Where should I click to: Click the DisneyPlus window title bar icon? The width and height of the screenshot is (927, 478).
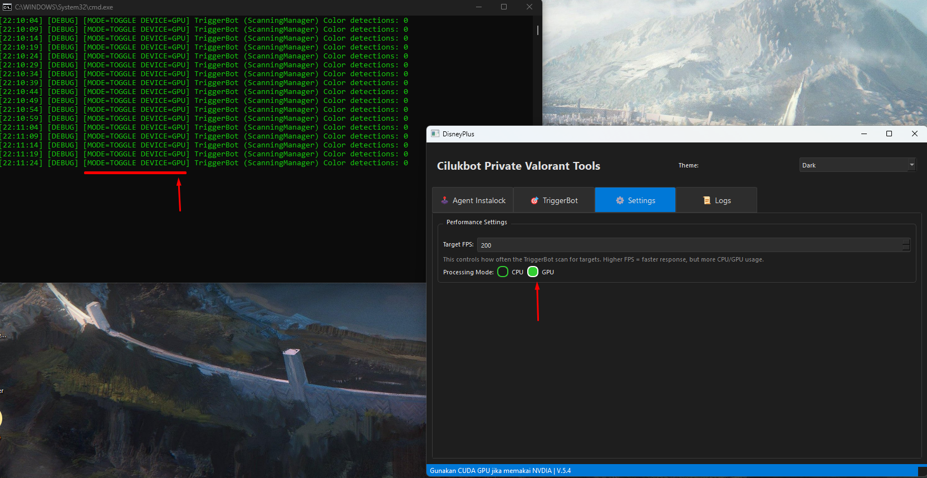click(x=435, y=134)
